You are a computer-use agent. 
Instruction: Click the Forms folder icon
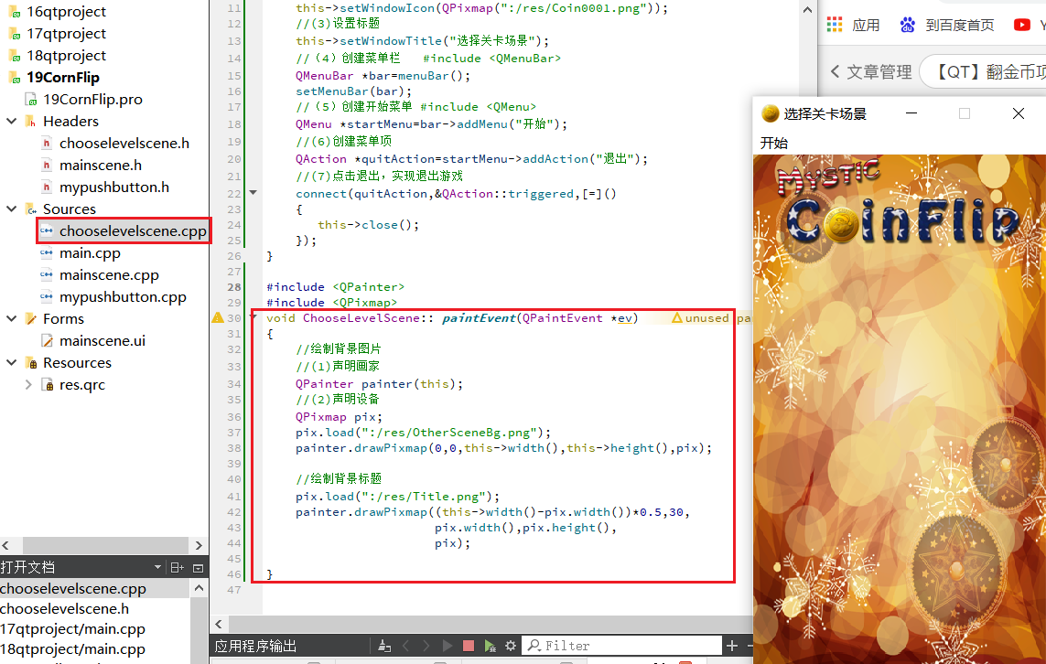(x=31, y=319)
